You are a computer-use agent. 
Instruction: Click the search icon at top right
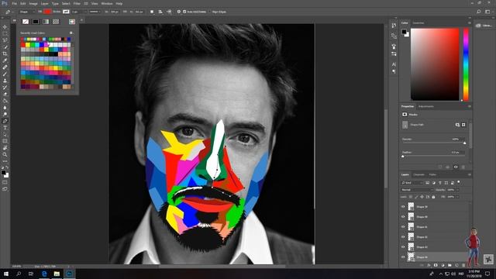point(479,12)
